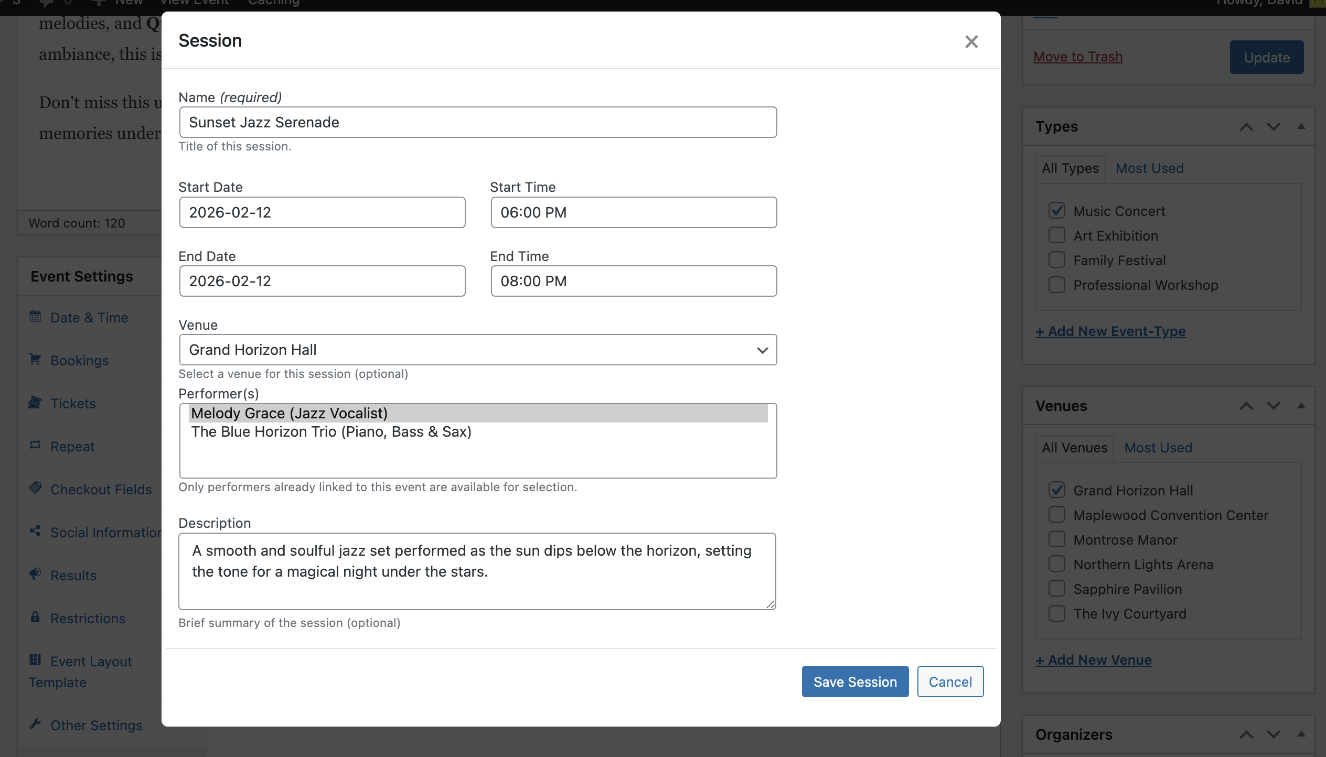1326x757 pixels.
Task: Check the Art Exhibition type checkbox
Action: coord(1056,235)
